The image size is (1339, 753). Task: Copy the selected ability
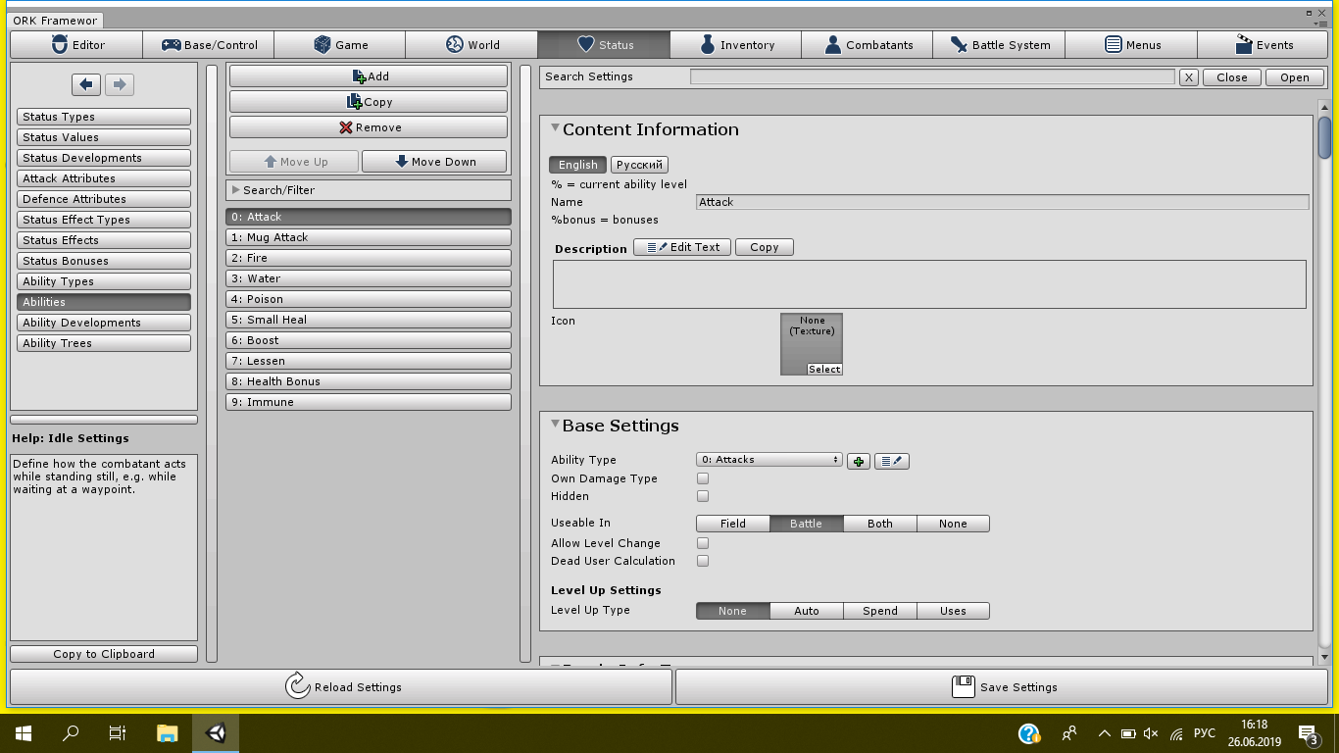click(x=369, y=102)
